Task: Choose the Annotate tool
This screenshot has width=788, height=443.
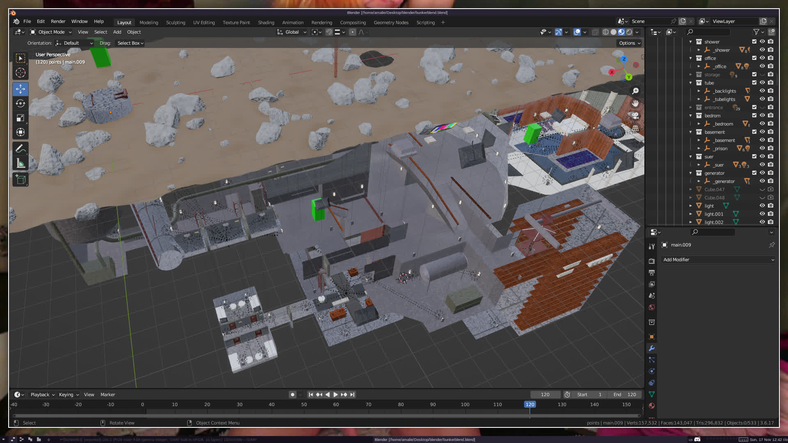Action: [21, 149]
